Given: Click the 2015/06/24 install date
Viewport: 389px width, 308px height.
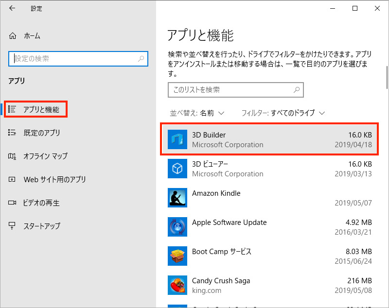Looking at the screenshot, I should (x=354, y=261).
